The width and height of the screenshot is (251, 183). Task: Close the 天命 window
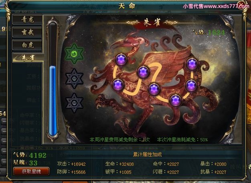pyautogui.click(x=241, y=5)
